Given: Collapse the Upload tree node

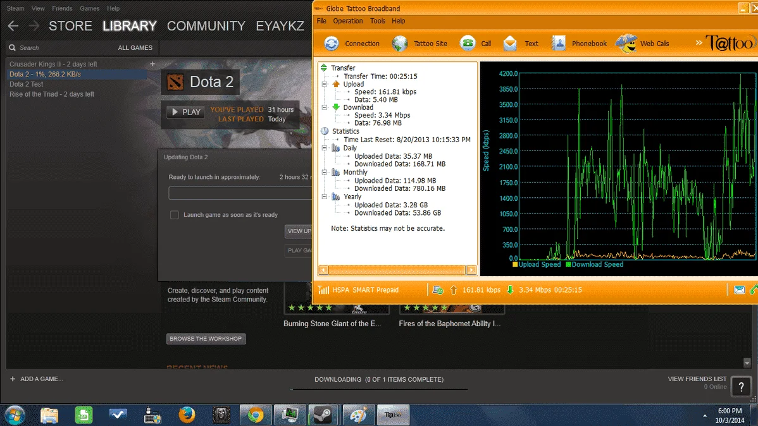Looking at the screenshot, I should [x=325, y=84].
